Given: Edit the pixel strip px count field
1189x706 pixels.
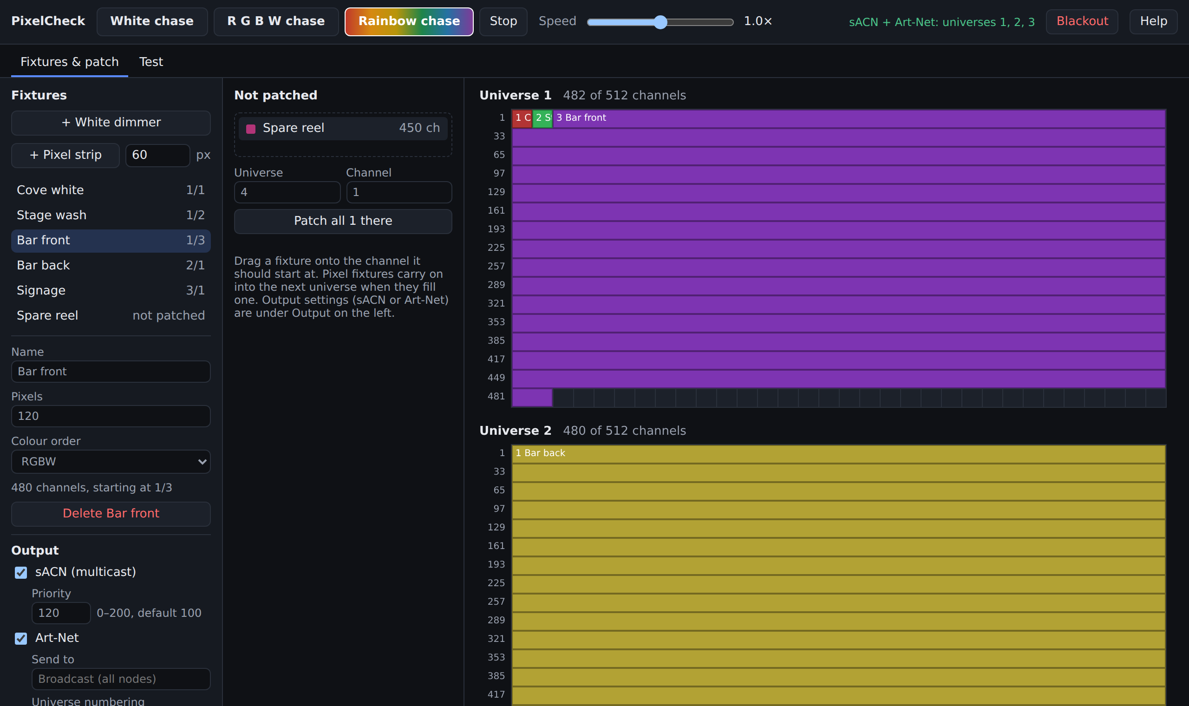Looking at the screenshot, I should (157, 155).
